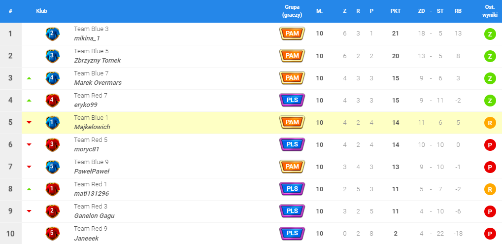Sort by Klub column header

[41, 11]
